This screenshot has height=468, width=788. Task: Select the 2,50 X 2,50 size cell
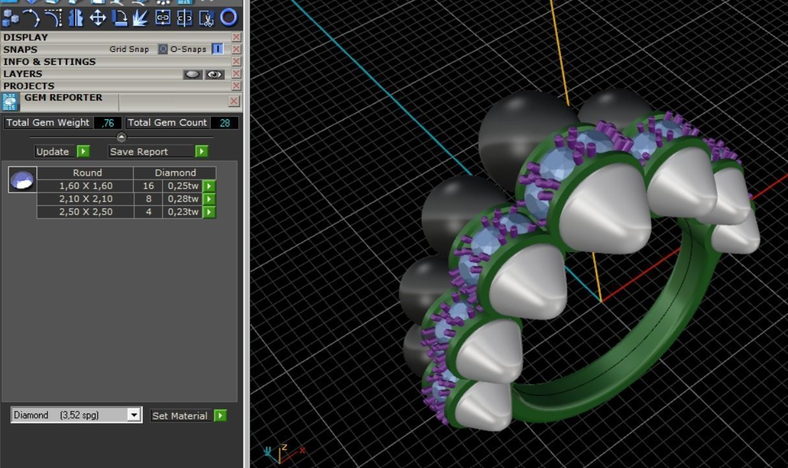[86, 212]
